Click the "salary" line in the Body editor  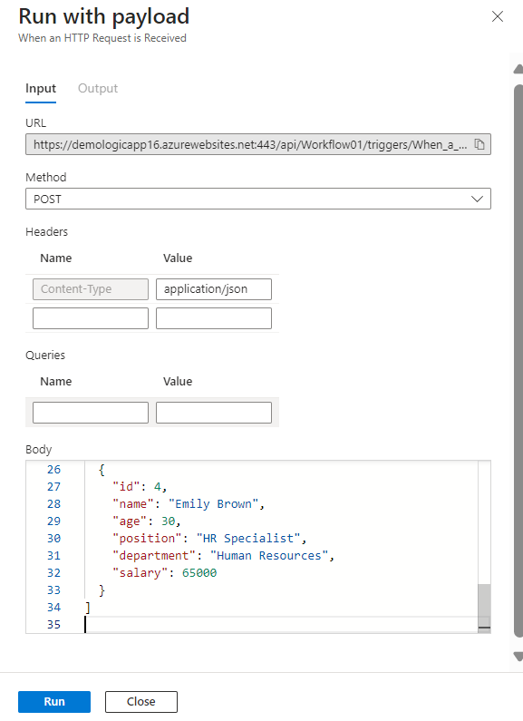point(165,573)
